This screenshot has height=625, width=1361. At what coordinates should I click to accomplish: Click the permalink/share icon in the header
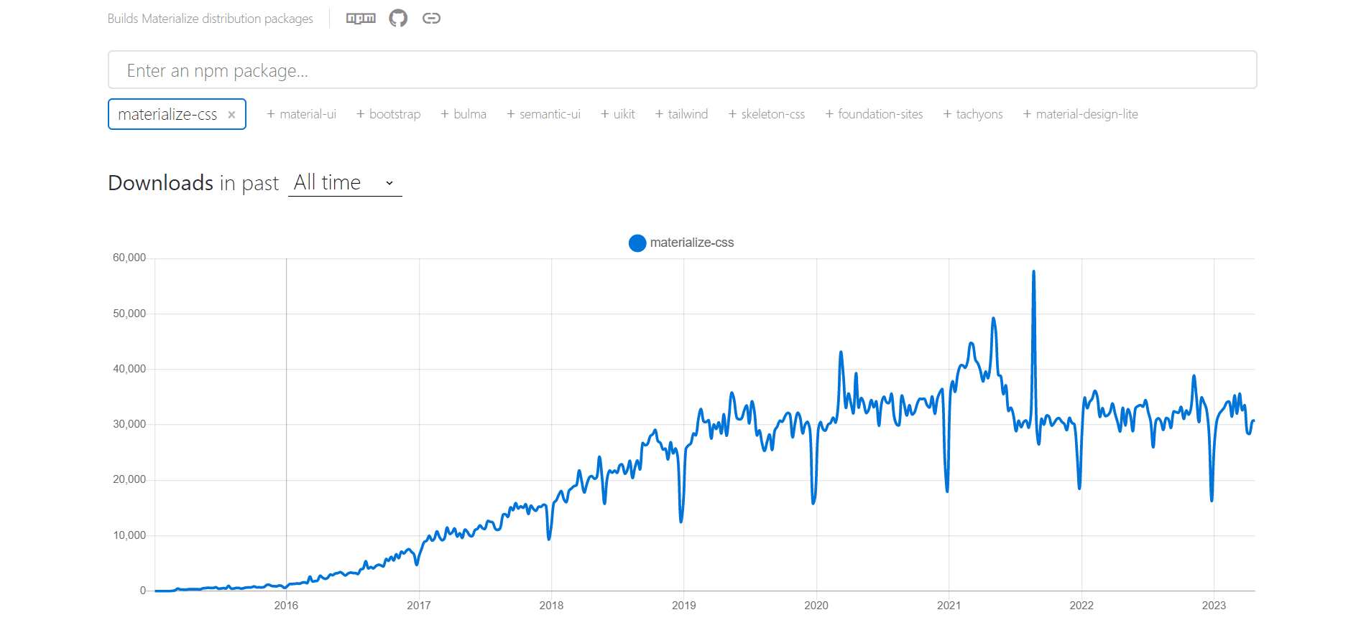(x=432, y=18)
